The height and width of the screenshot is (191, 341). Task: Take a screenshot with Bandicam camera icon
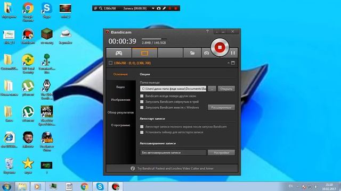(206, 53)
